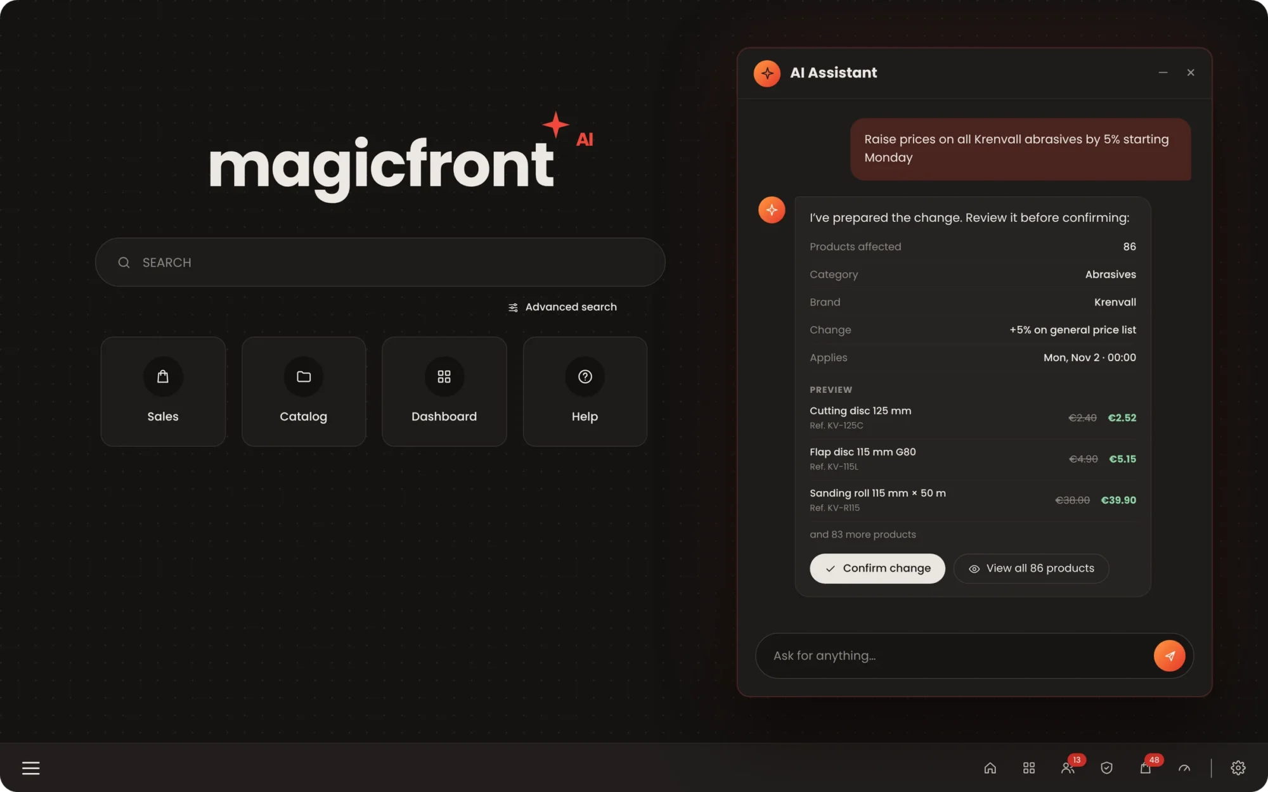Focus the SEARCH input field
Screen dimensions: 1268x792
coord(380,262)
